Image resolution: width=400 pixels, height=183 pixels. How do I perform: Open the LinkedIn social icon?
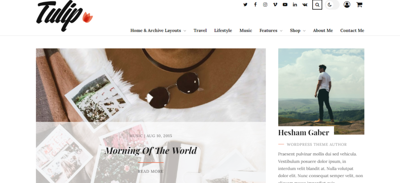[295, 5]
